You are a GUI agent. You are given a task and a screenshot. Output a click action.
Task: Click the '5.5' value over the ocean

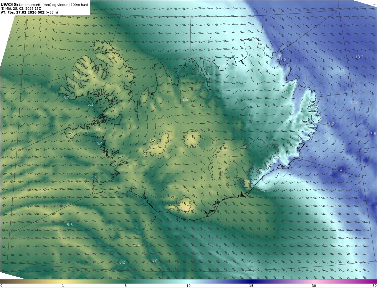click(x=70, y=225)
